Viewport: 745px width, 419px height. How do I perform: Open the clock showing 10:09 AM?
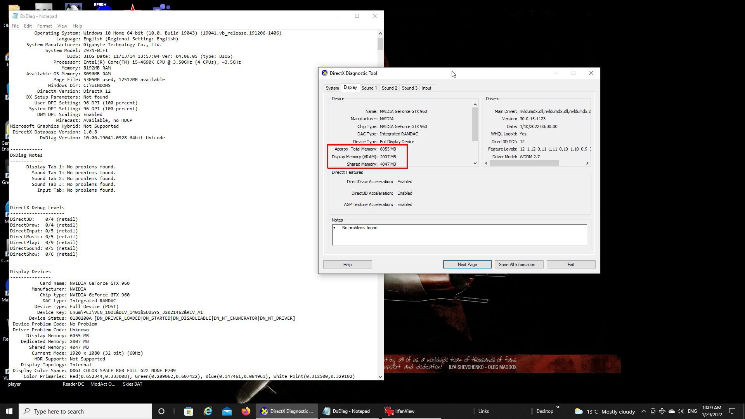(x=712, y=411)
